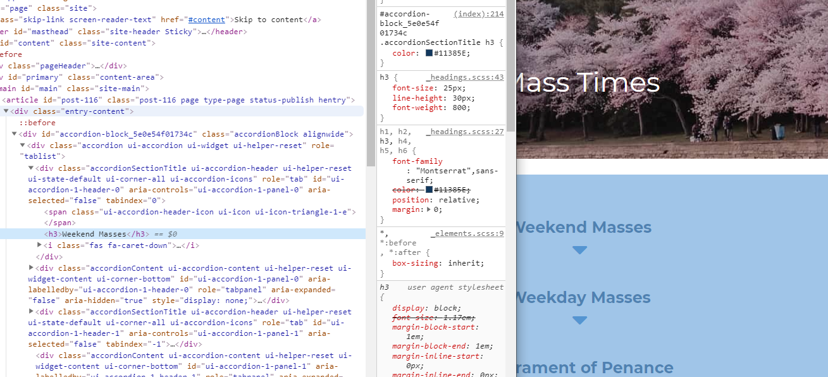Click the caret-down icon under Weekend Masses
The width and height of the screenshot is (828, 377).
579,250
